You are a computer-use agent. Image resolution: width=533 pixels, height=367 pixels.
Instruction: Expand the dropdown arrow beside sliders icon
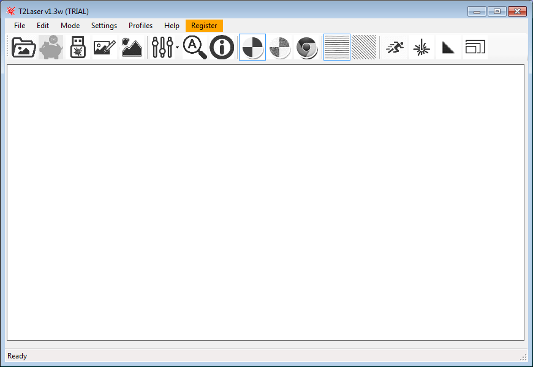pyautogui.click(x=177, y=47)
